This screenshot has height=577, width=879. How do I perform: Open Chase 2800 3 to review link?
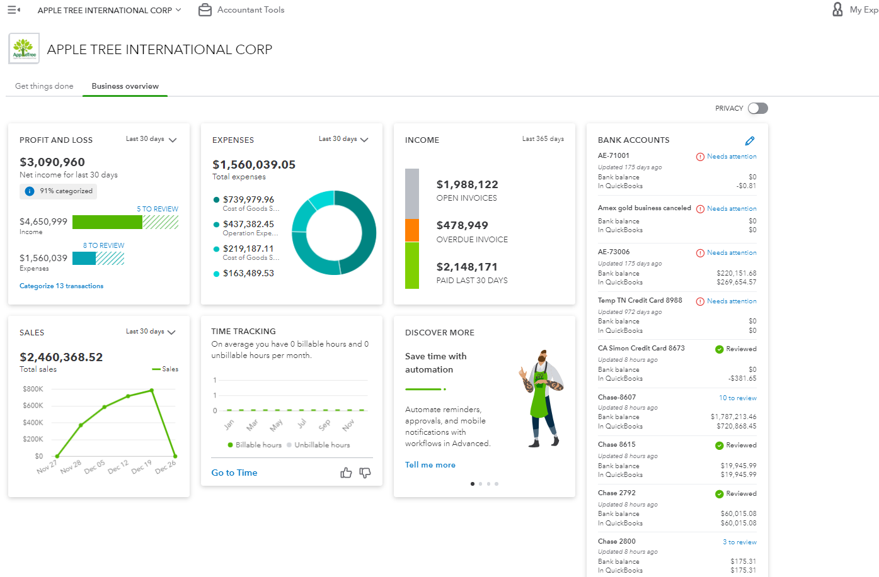point(740,542)
